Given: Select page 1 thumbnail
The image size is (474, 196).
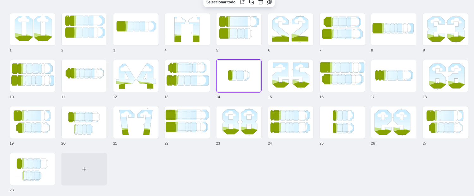Looking at the screenshot, I should point(33,29).
